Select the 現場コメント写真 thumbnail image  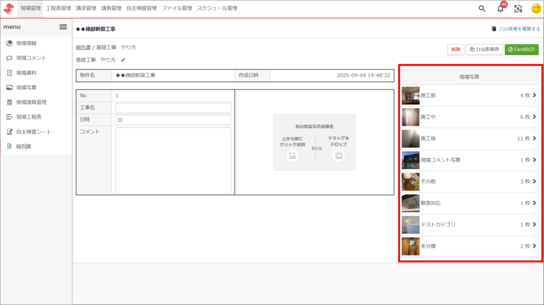pyautogui.click(x=411, y=160)
